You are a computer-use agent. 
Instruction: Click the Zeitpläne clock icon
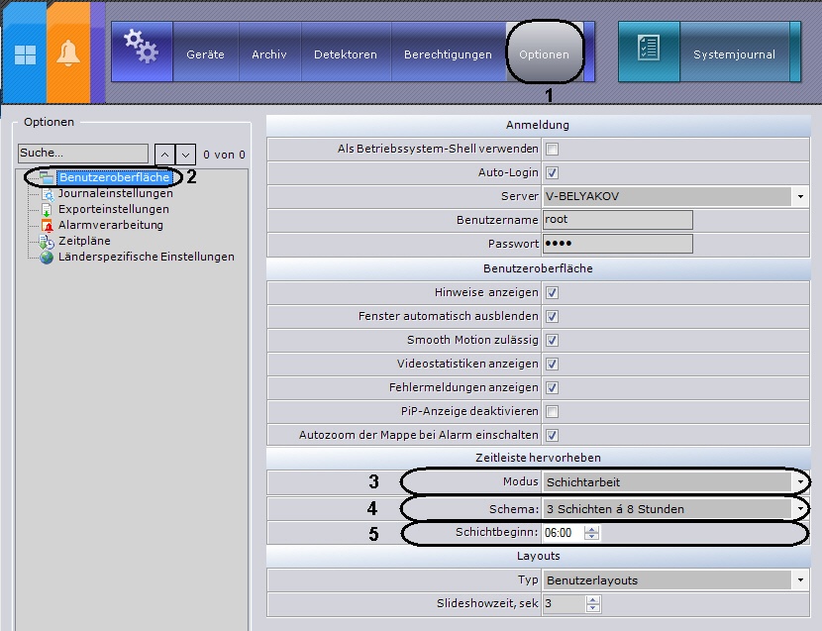pyautogui.click(x=47, y=242)
